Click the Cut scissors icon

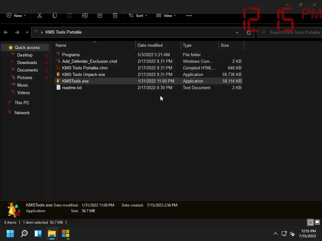tap(40, 16)
